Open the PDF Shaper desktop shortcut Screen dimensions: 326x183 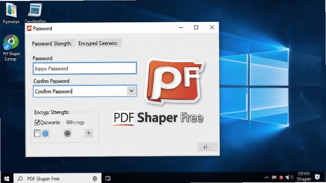(11, 48)
